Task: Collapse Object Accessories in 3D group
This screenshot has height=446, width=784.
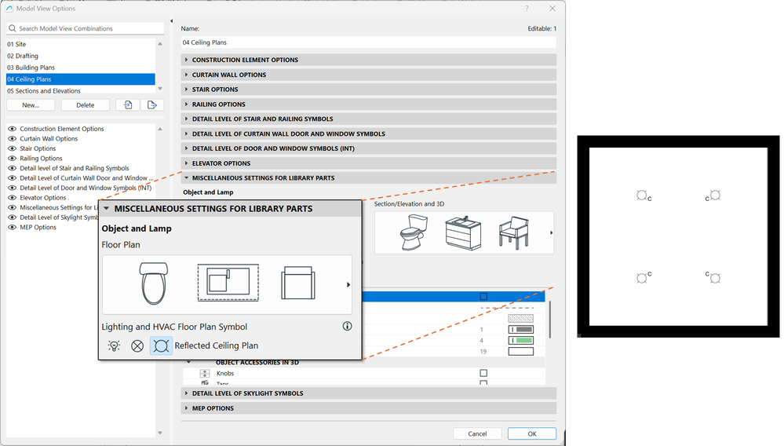Action: [x=188, y=363]
